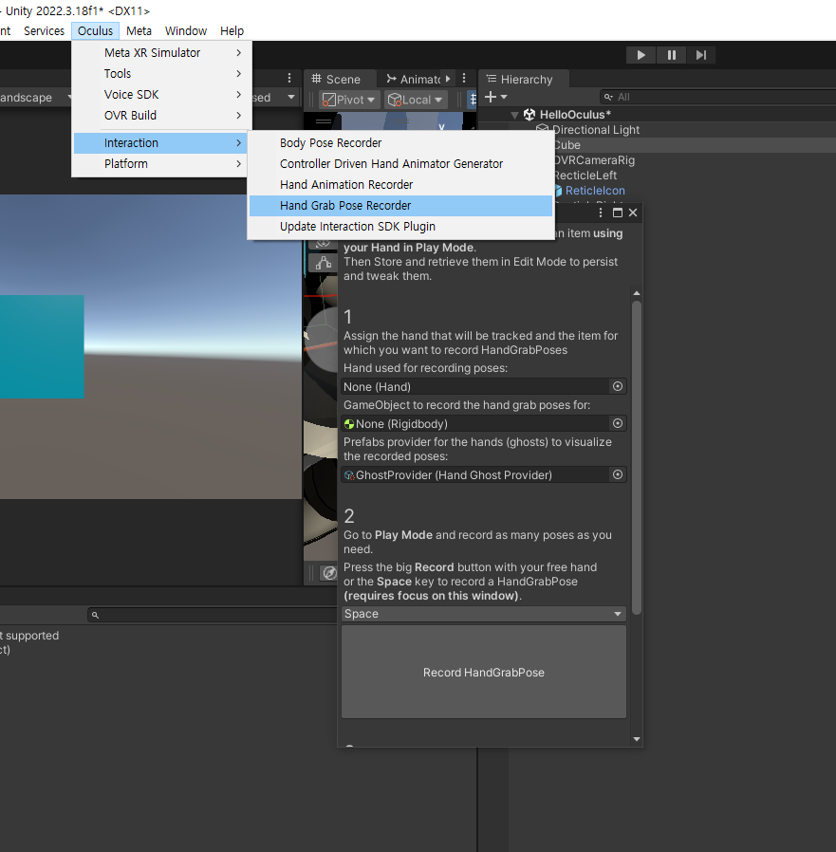Choose Controller Driven Hand Animator Generator
The width and height of the screenshot is (836, 852).
tap(400, 163)
